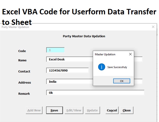159x122 pixels.
Task: Click the Add New button
Action: (34, 110)
